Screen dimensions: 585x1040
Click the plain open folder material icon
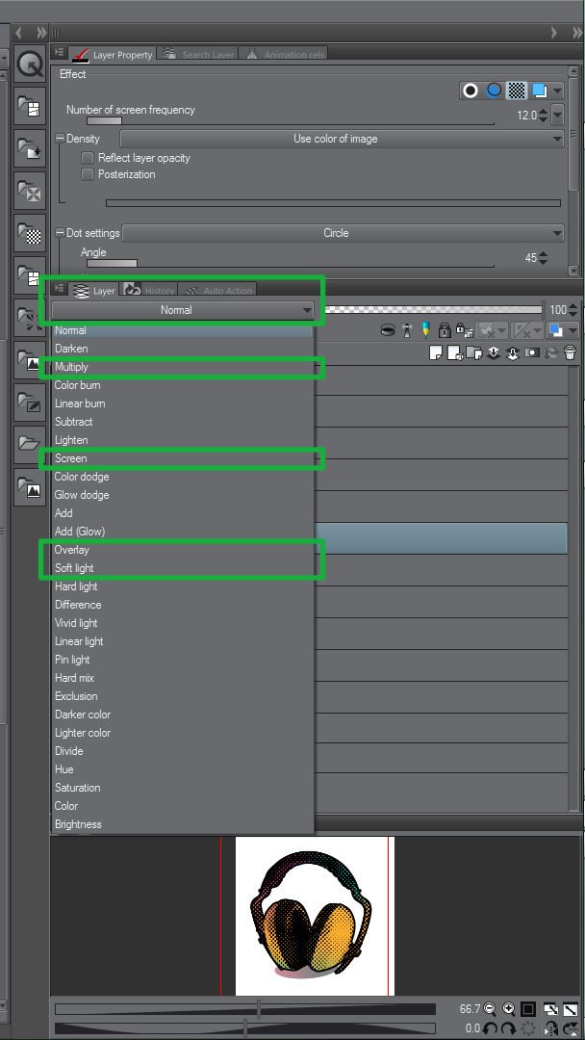30,444
